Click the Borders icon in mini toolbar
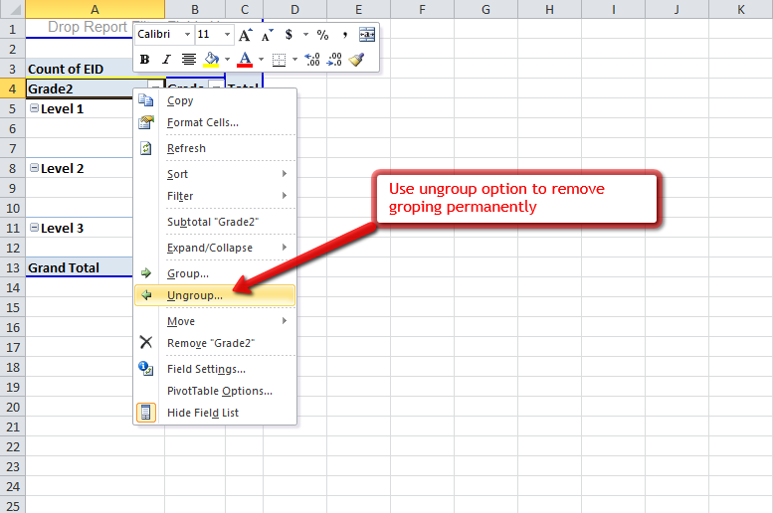This screenshot has width=773, height=513. pyautogui.click(x=279, y=60)
